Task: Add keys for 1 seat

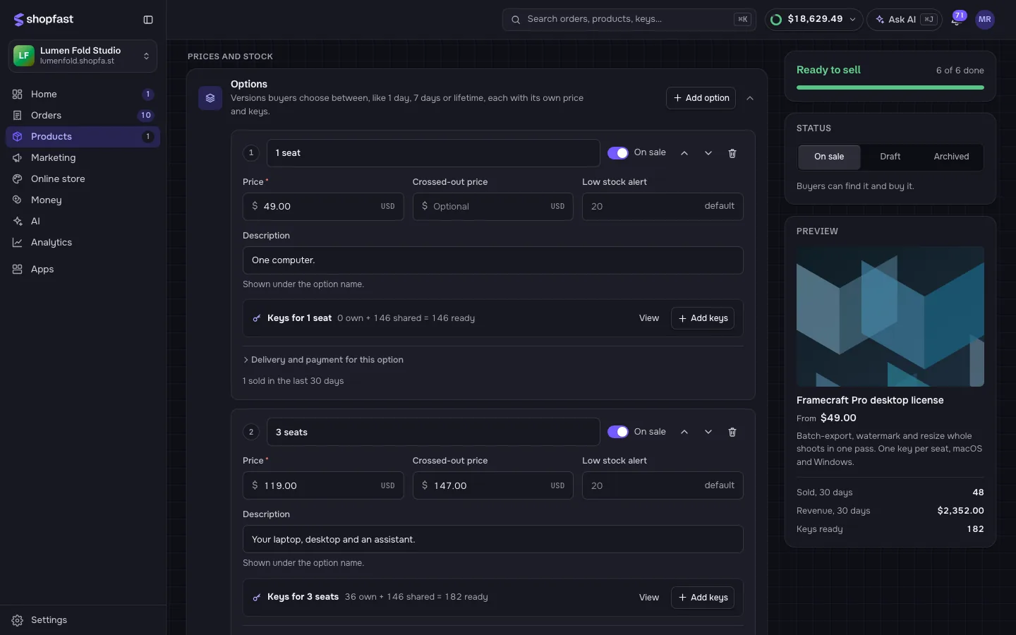Action: (703, 318)
